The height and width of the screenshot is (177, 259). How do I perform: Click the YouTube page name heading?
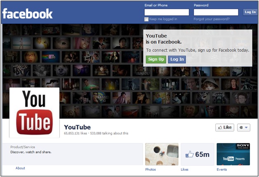pos(77,127)
